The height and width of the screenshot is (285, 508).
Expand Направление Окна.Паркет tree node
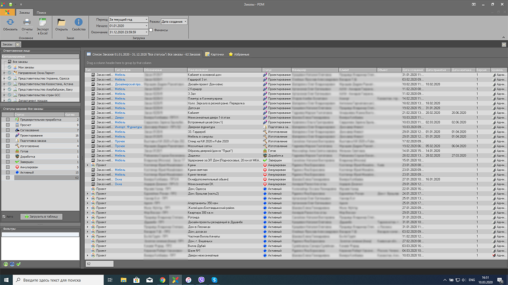tap(4, 73)
